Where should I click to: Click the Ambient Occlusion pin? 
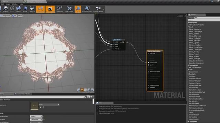pyautogui.click(x=148, y=85)
